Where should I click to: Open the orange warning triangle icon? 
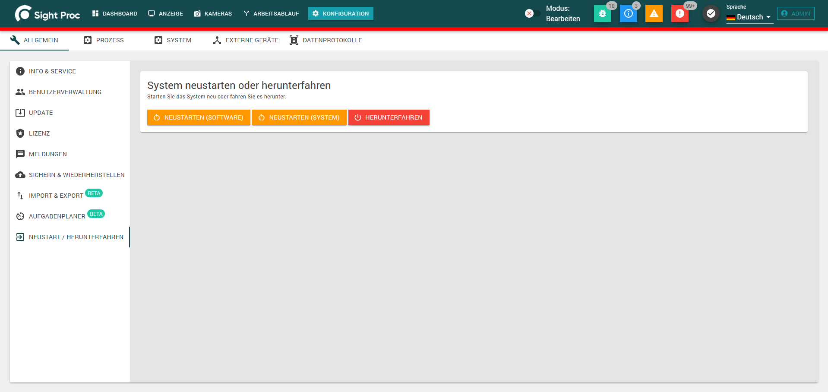click(654, 13)
